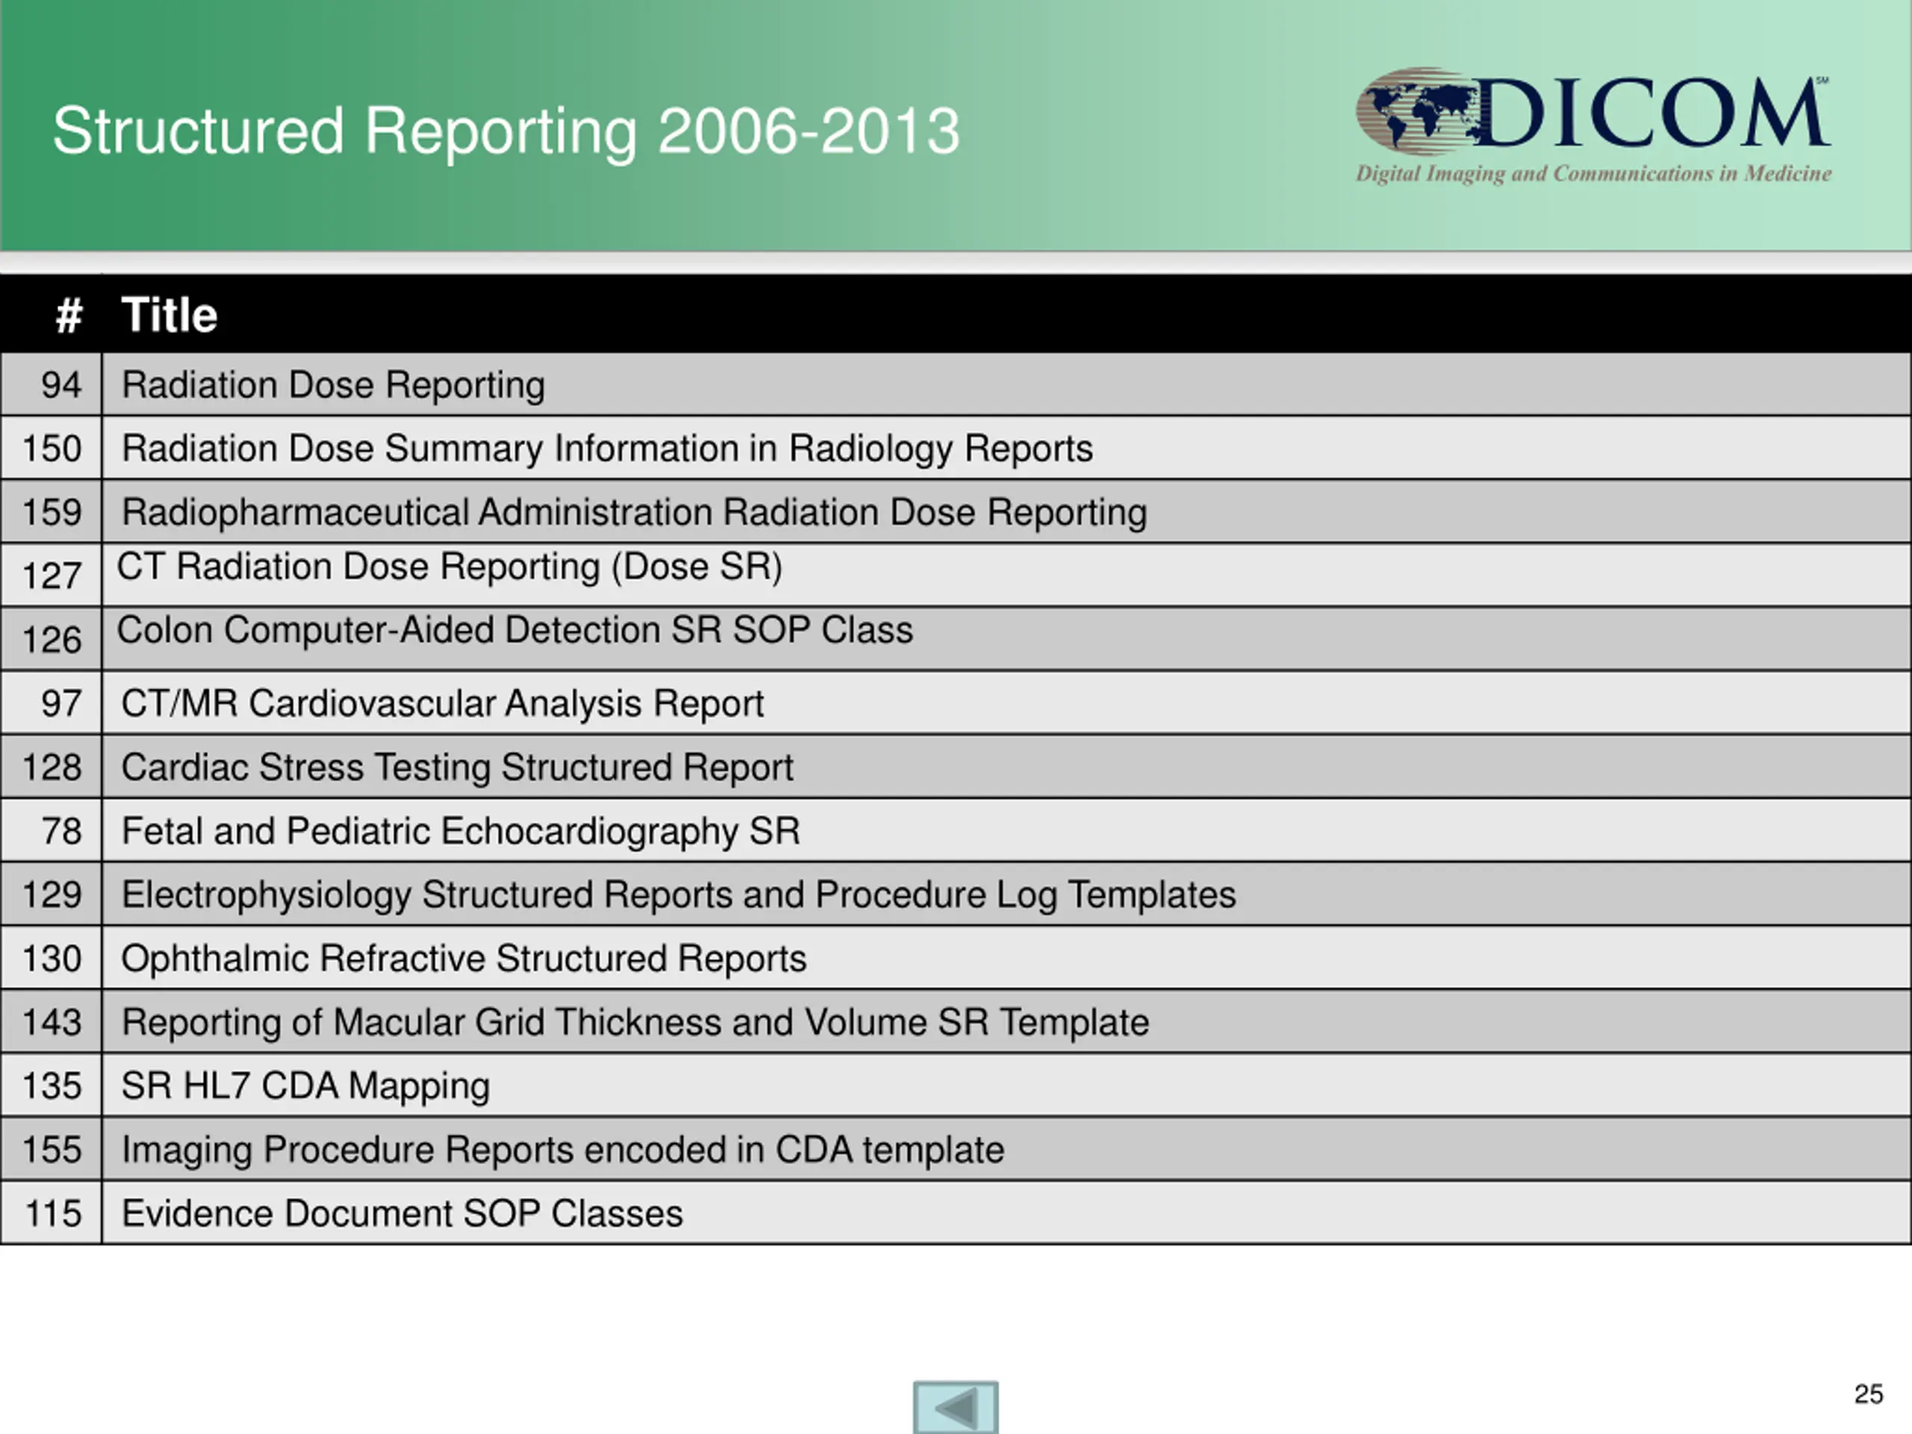Select Macular Grid Thickness SR Template row
The height and width of the screenshot is (1434, 1912).
click(634, 1022)
